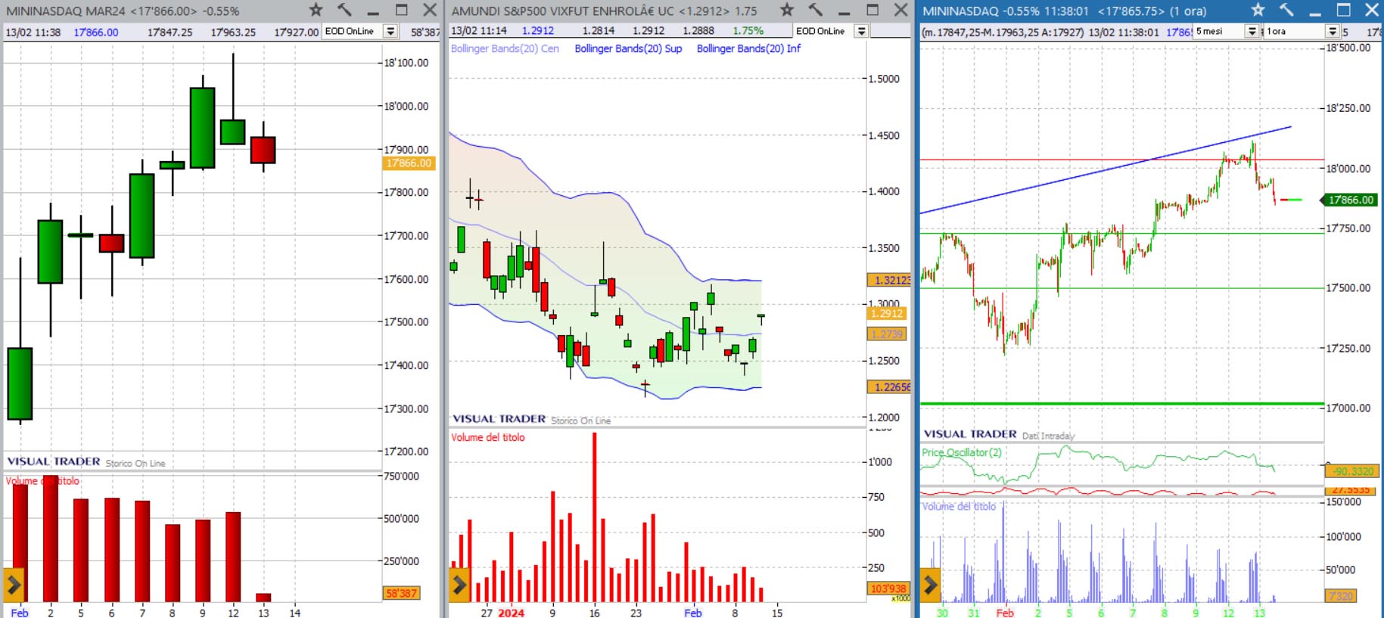Open the 1 ora timeframe dropdown
1384x618 pixels.
point(1333,31)
